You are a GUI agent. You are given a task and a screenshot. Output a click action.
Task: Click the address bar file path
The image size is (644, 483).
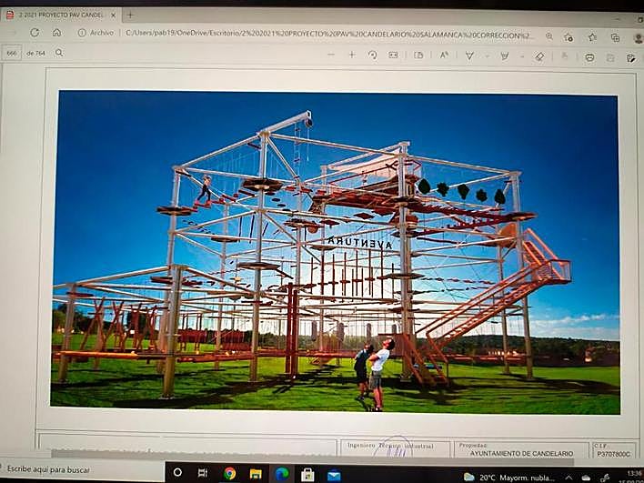pos(327,35)
